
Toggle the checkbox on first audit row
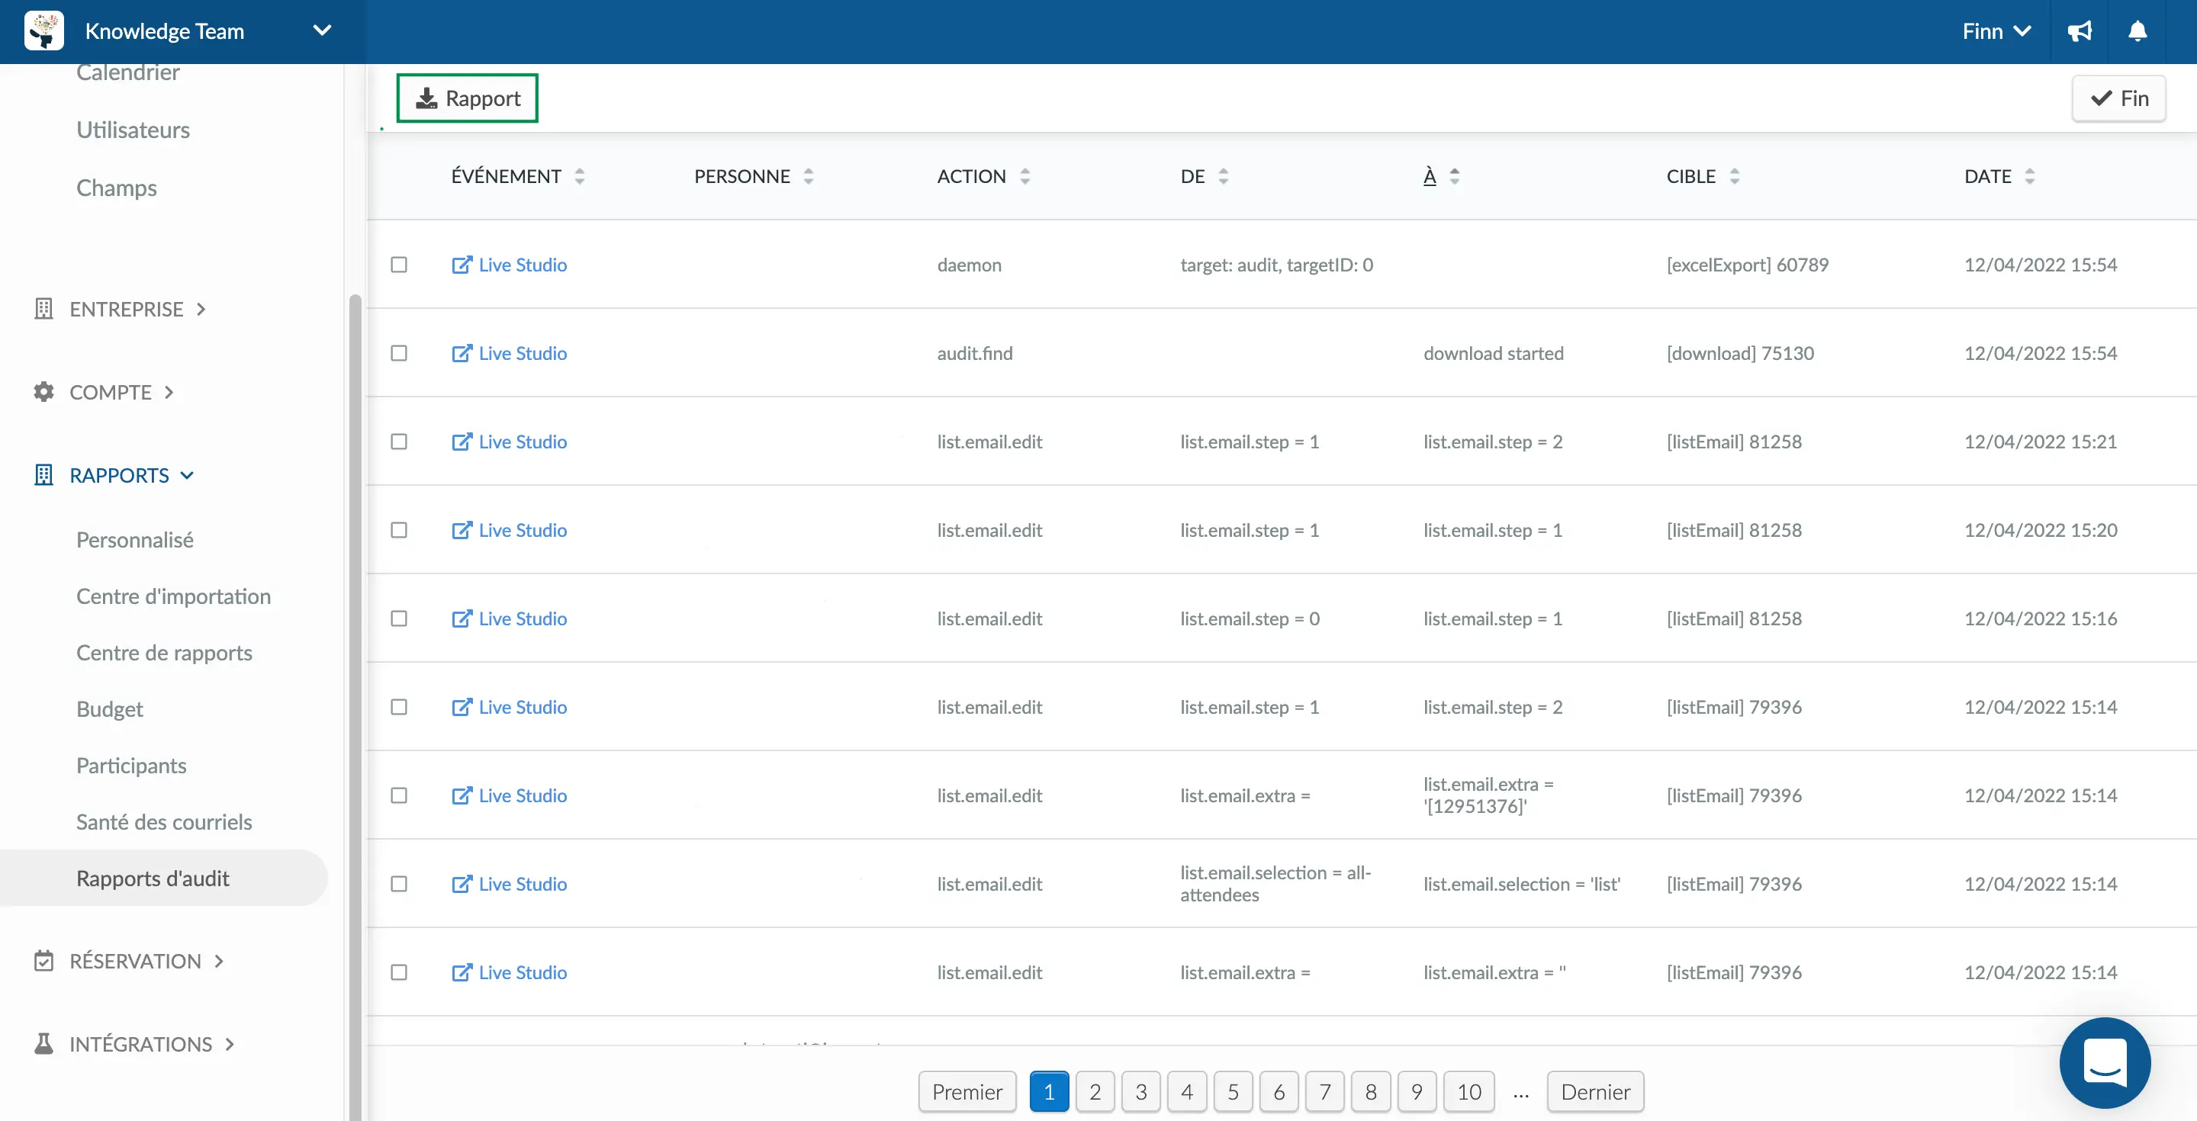click(397, 263)
